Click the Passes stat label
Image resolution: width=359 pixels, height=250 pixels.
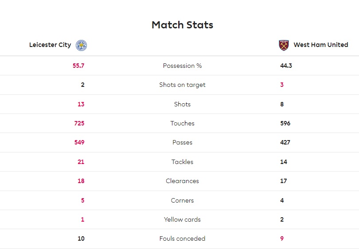click(183, 142)
